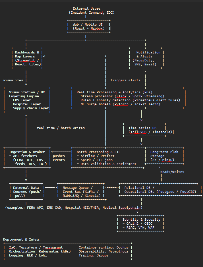The image size is (203, 267).
Task: Click '- Hospital layer' line
Action: 25,104
